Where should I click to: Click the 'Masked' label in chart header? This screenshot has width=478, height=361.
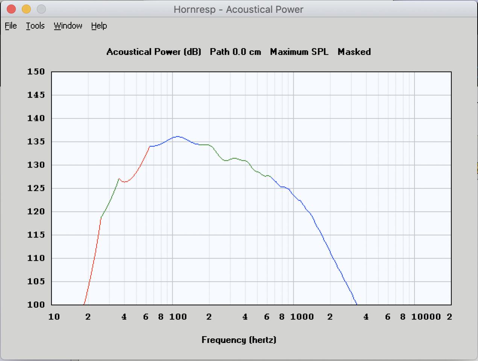click(x=354, y=52)
